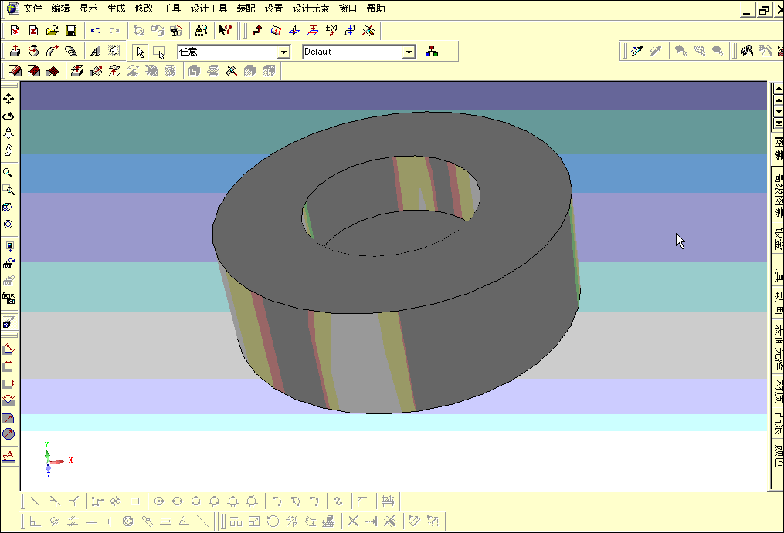Viewport: 784px width, 533px height.
Task: Open the 帮助 menu
Action: [x=375, y=8]
